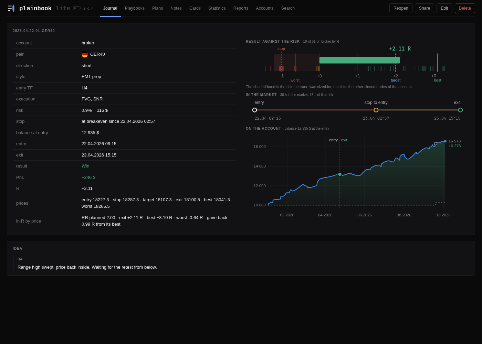Image resolution: width=482 pixels, height=344 pixels.
Task: Click the stop to entry timeline marker
Action: (x=376, y=110)
